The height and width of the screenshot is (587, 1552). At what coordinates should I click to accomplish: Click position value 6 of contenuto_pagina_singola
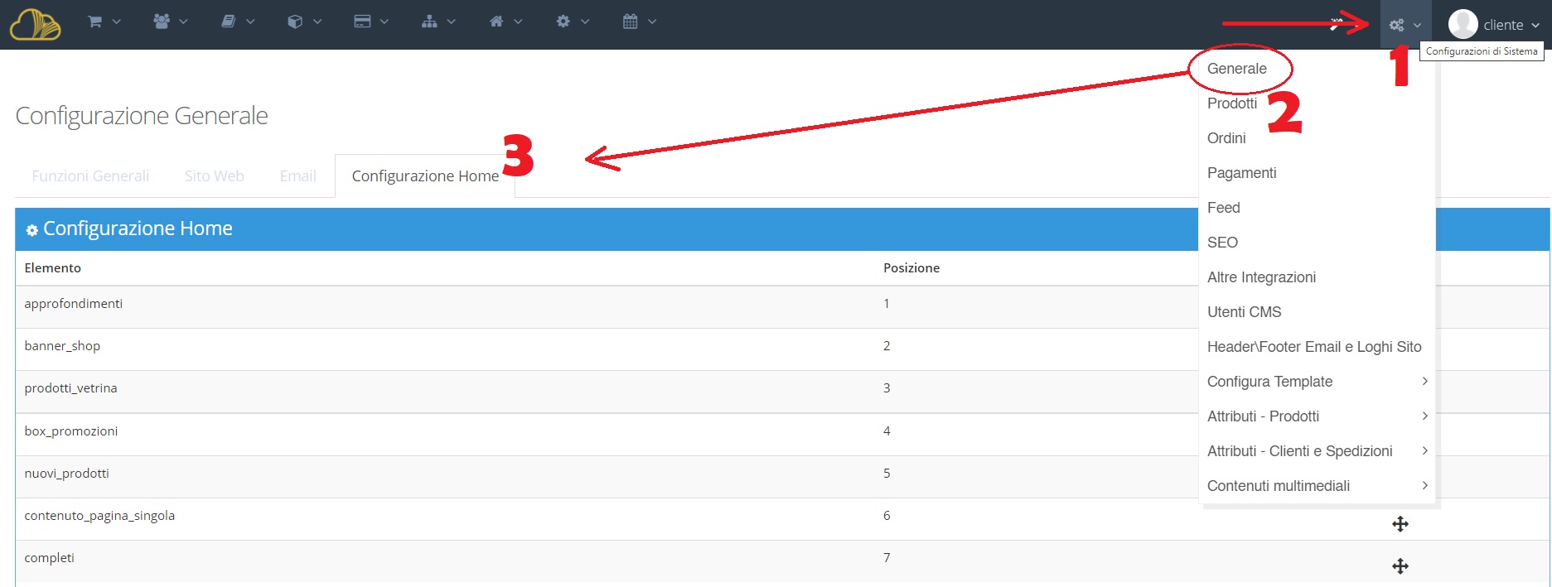click(x=887, y=516)
